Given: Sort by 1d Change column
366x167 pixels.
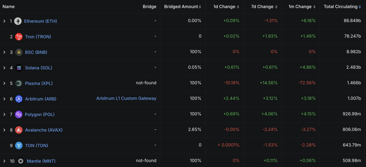Looking at the screenshot, I should [x=226, y=7].
